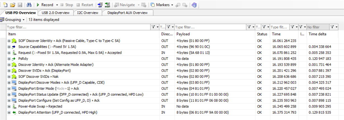Click the Reset time reference icon
344x120 pixels.
pyautogui.click(x=107, y=5)
